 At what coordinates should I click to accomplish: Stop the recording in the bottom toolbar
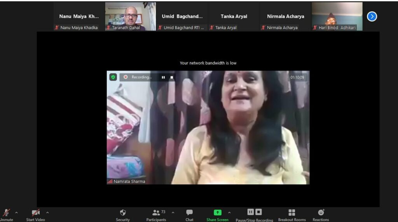259,212
